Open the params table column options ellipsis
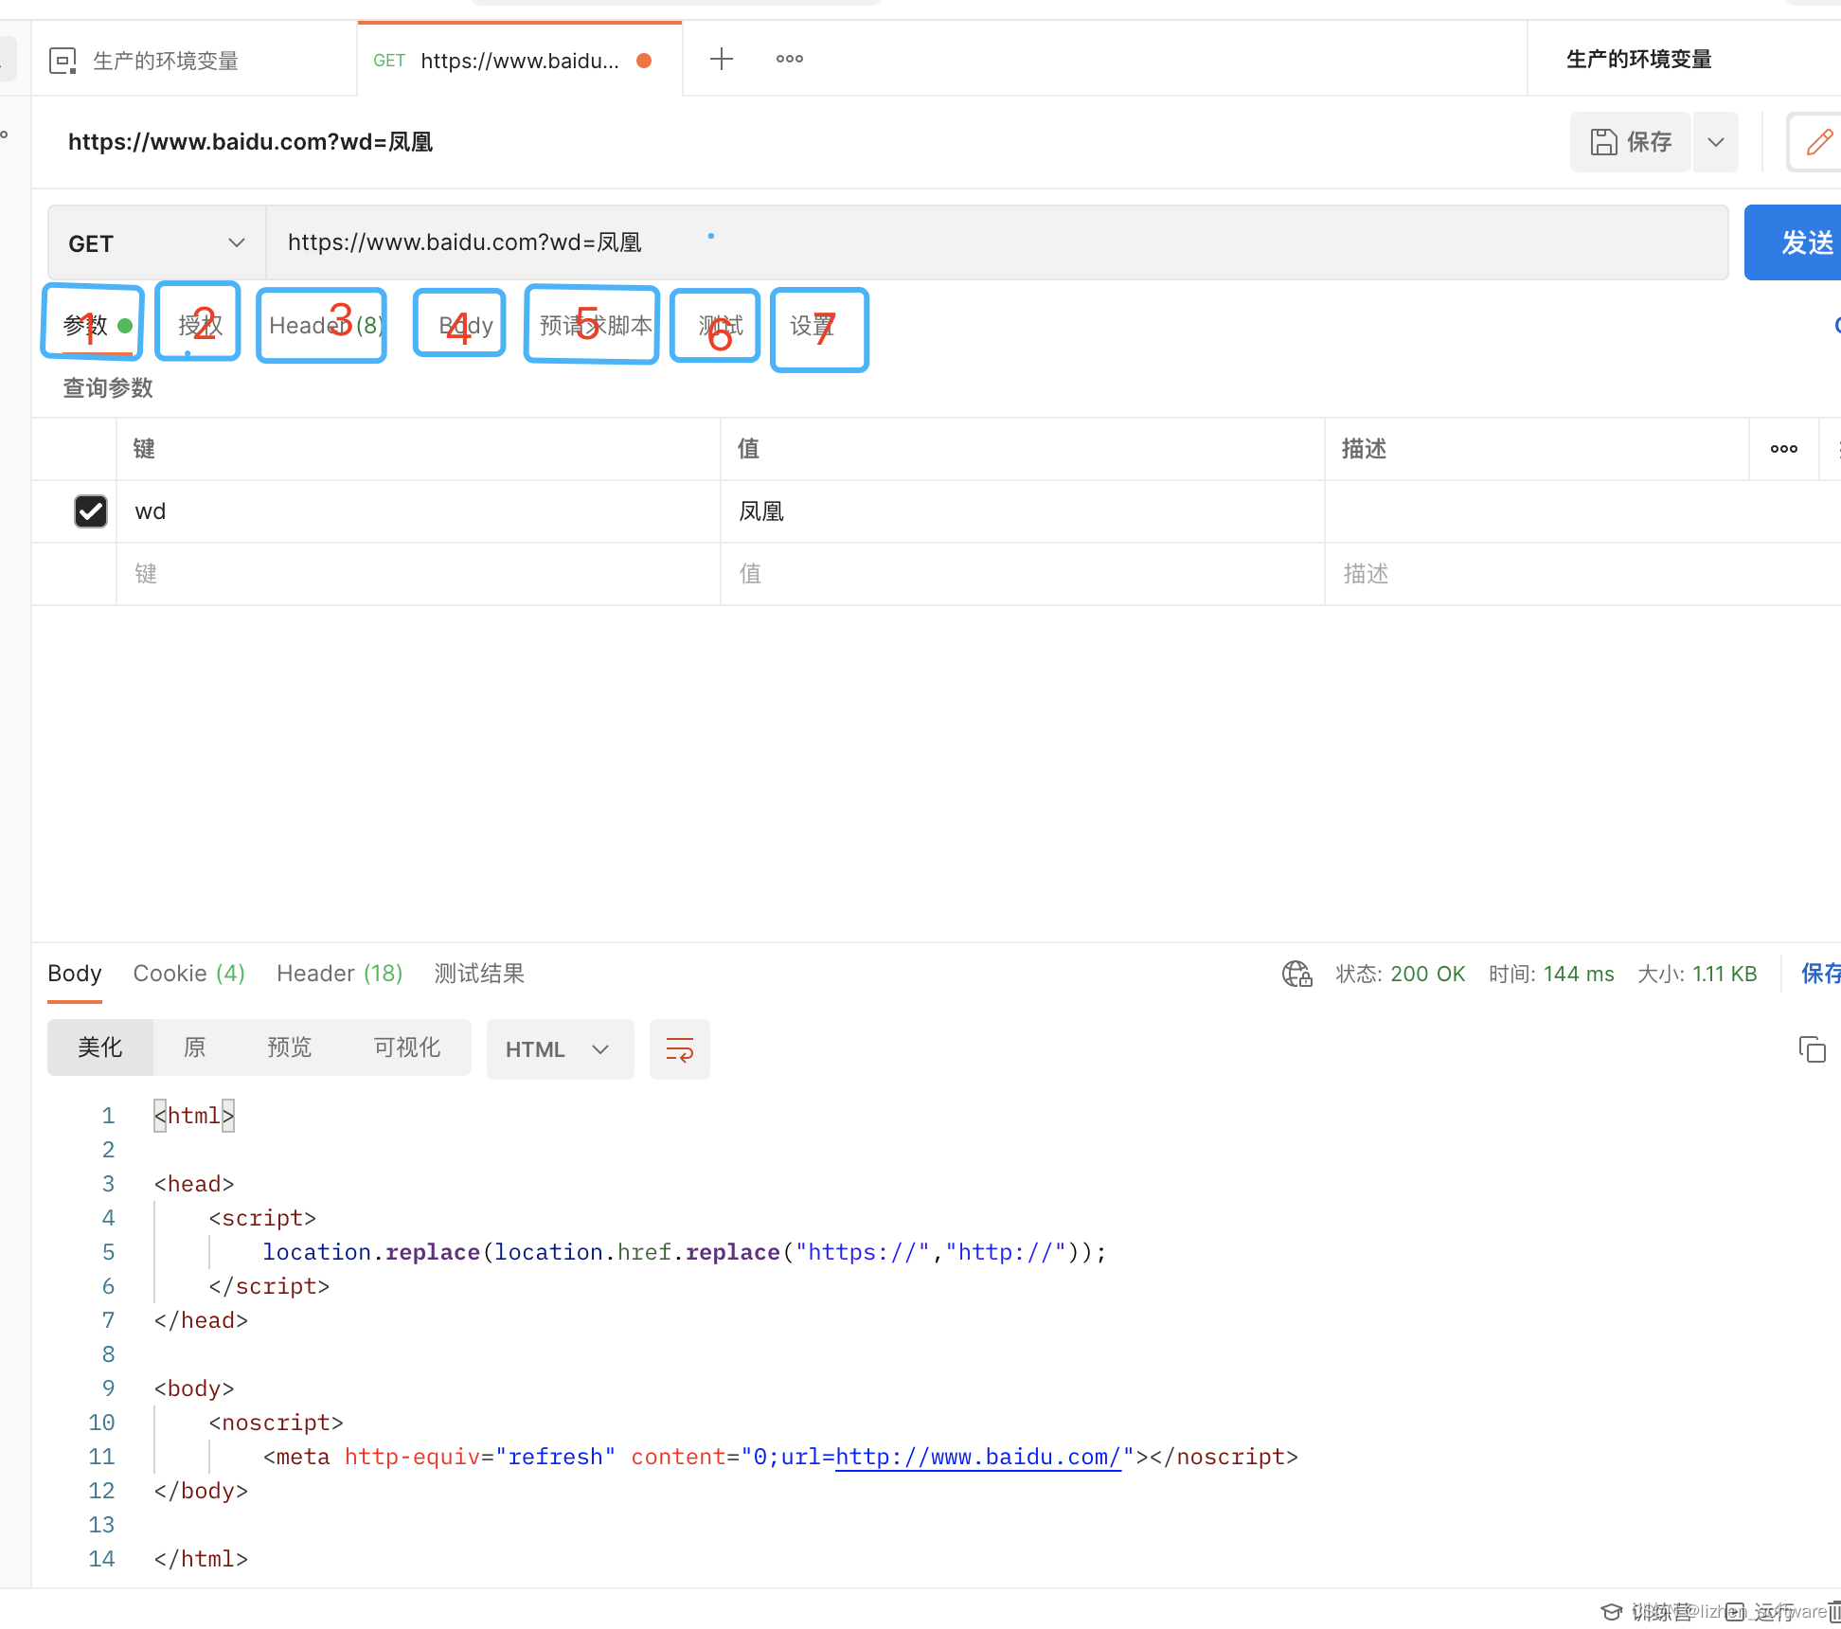Viewport: 1841px width, 1629px height. click(1784, 449)
